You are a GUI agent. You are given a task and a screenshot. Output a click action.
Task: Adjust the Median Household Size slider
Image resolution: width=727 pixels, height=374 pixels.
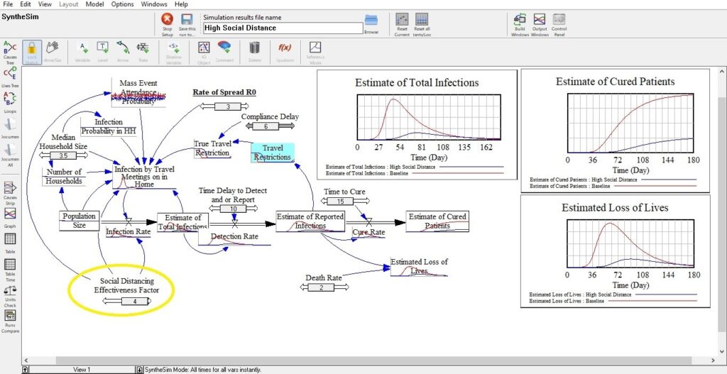click(x=65, y=155)
